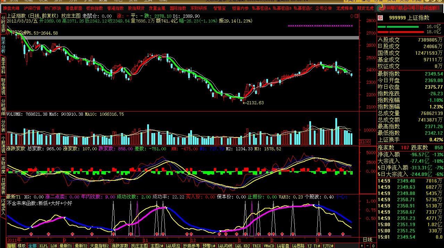Choose 抄底参考 indicator tab
Screen dimensions: 444x248
coord(191,246)
